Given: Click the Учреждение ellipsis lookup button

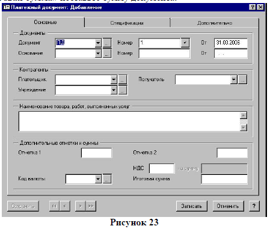Looking at the screenshot, I should tap(123, 90).
